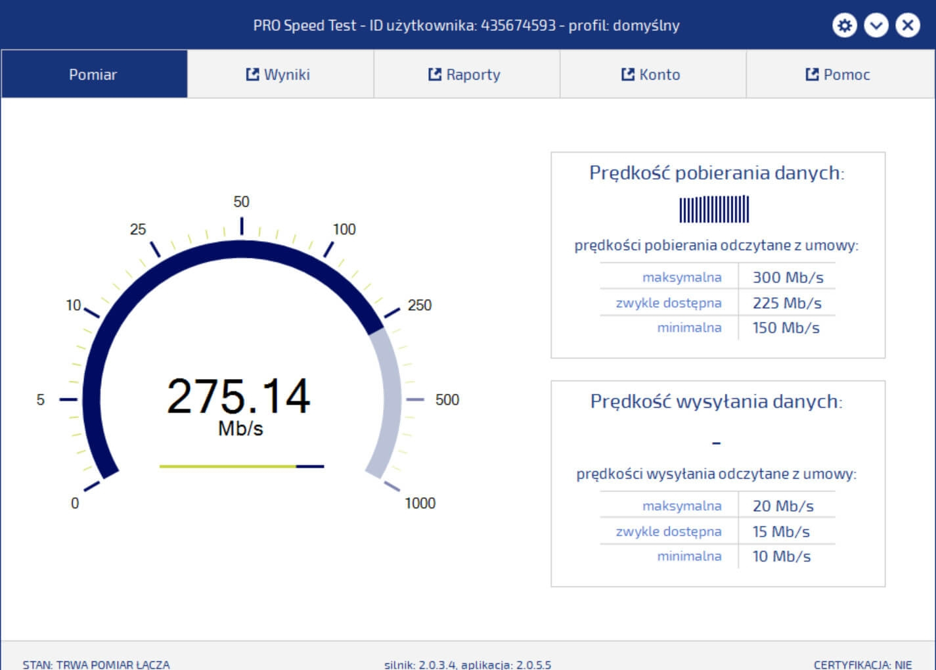Screen dimensions: 936x670
Task: Click the download speed progress bar animation
Action: click(714, 210)
